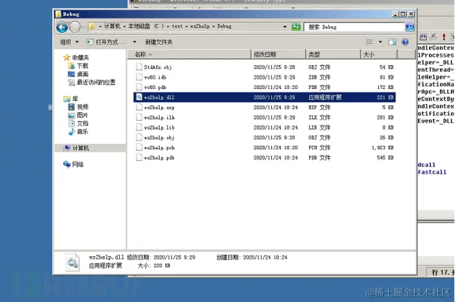The height and width of the screenshot is (302, 455).
Task: Open recent locations dropdown beside forward arrow
Action: (x=84, y=27)
